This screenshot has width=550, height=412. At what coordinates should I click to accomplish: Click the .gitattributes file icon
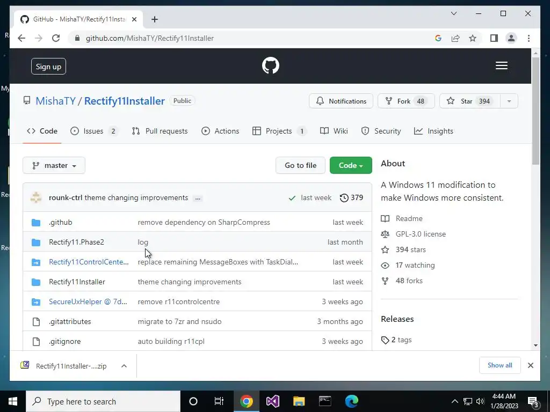(x=36, y=322)
